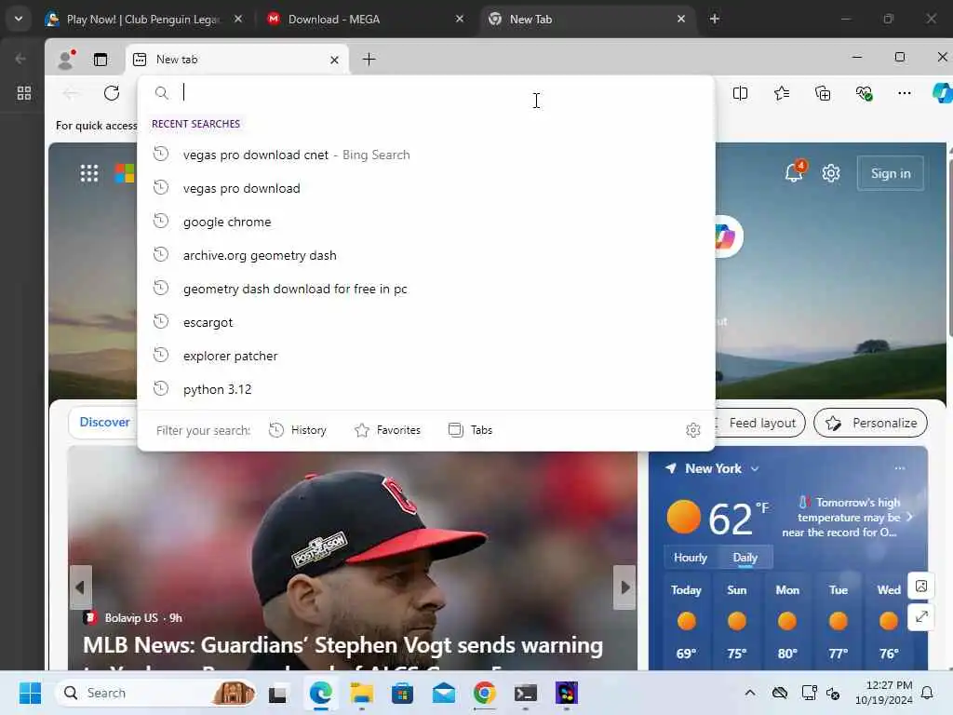Click the expand background arrows icon
The width and height of the screenshot is (953, 715).
coord(921,616)
